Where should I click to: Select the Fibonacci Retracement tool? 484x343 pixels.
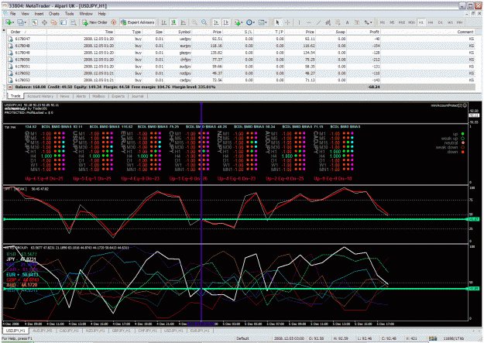pyautogui.click(x=338, y=22)
